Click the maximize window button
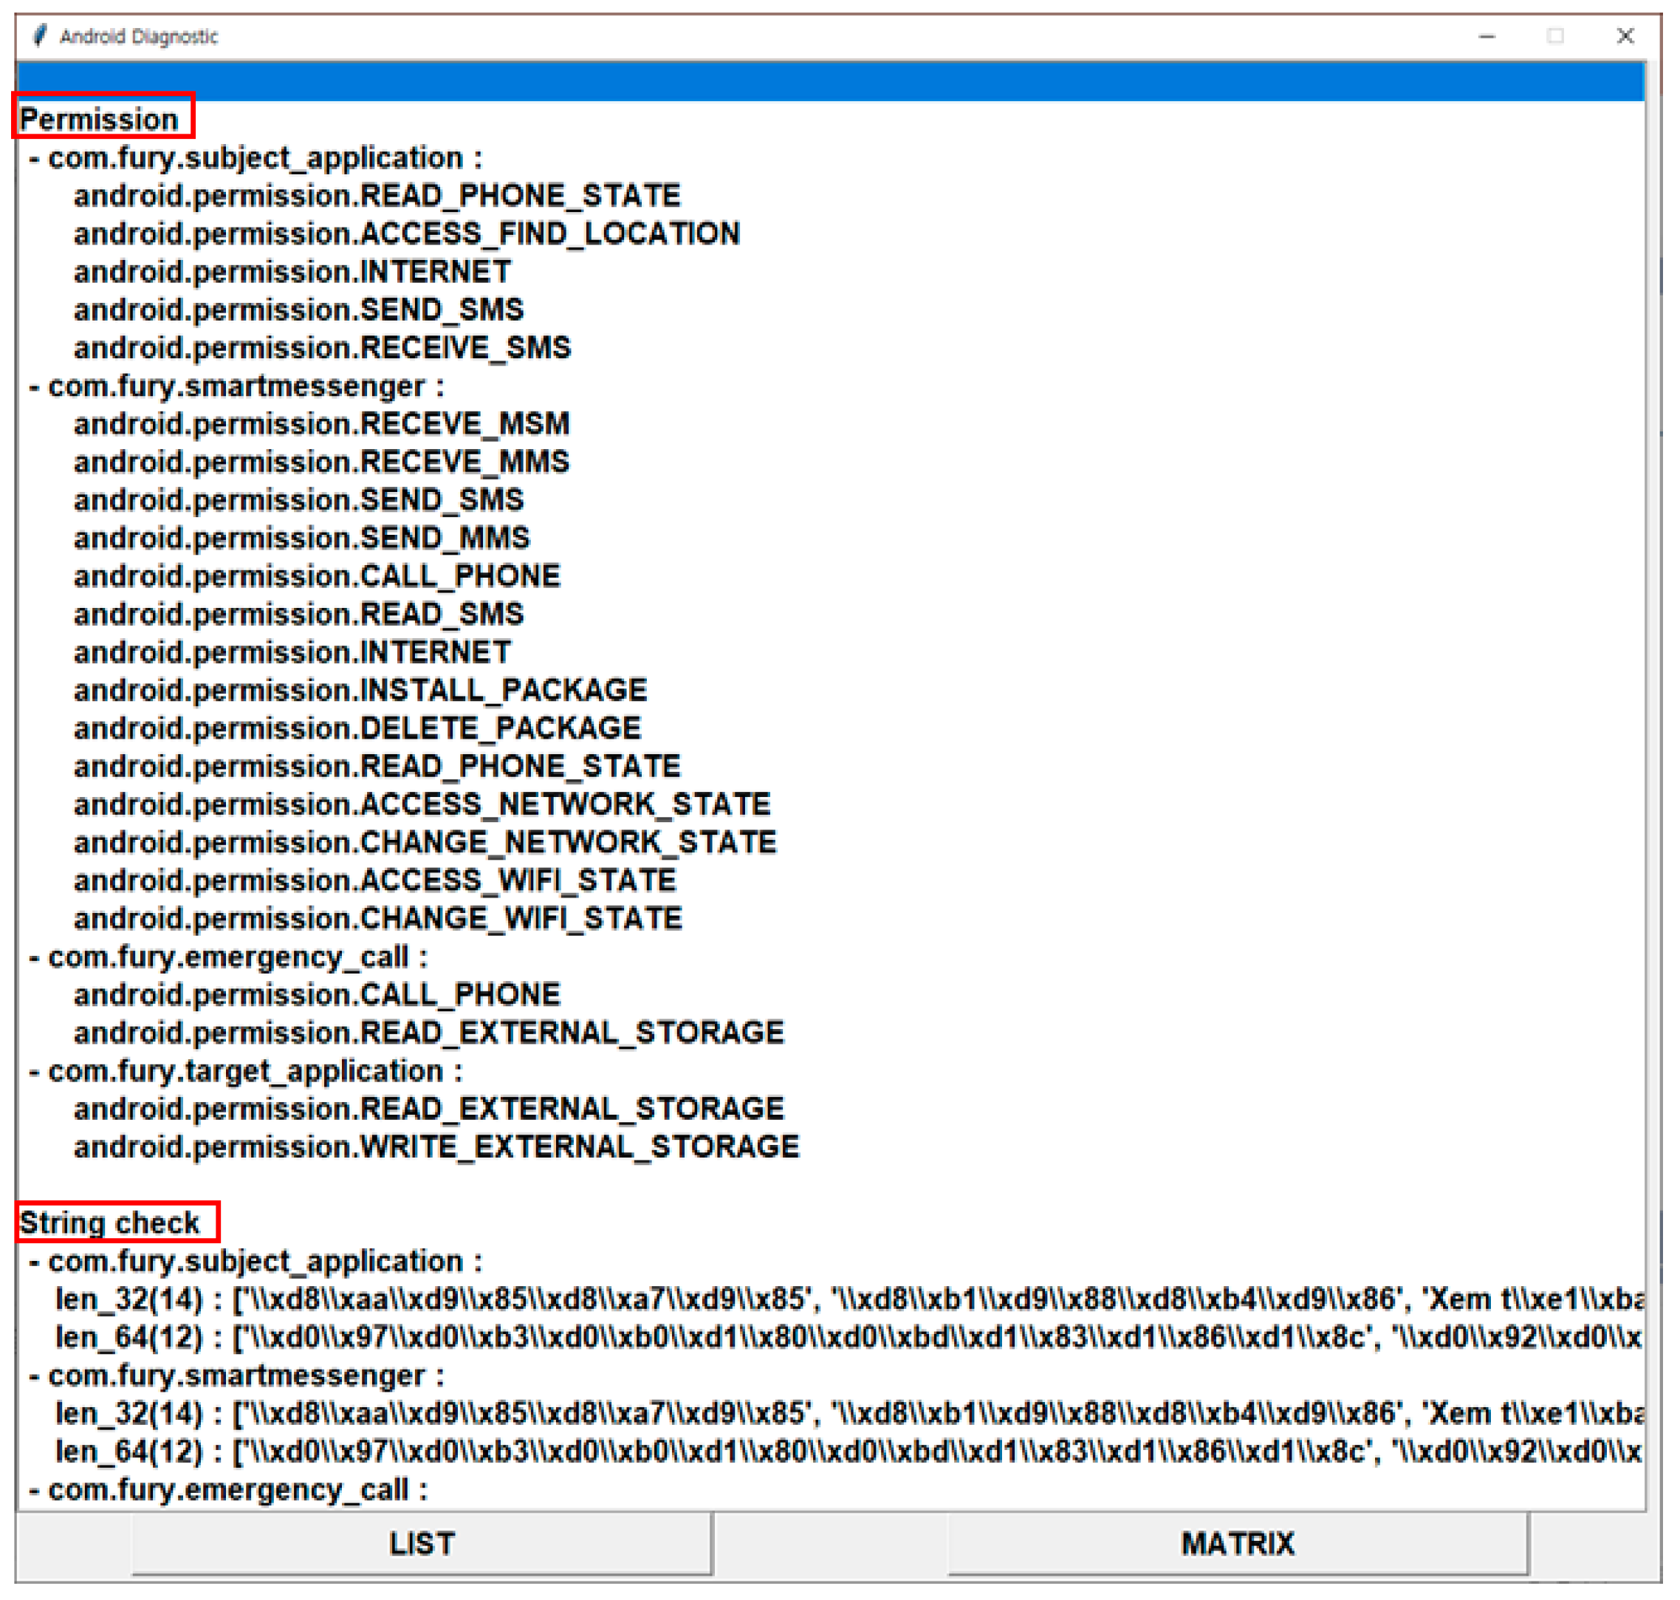 pyautogui.click(x=1555, y=35)
